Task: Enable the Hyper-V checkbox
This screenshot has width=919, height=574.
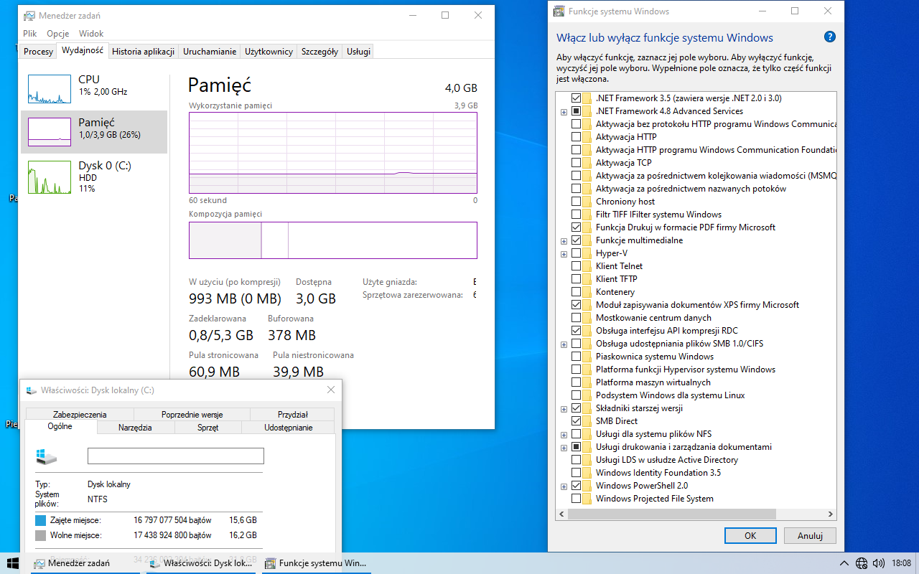Action: [576, 253]
